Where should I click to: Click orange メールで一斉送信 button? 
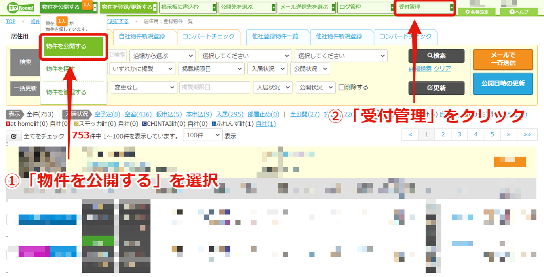503,59
